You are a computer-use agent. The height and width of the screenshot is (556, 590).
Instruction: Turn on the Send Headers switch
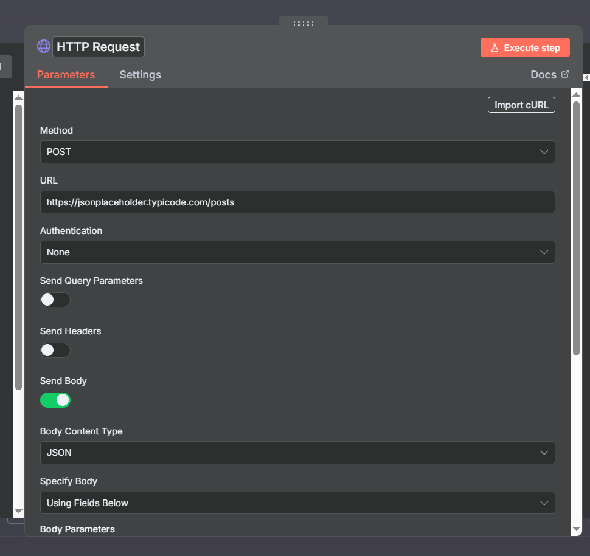[55, 350]
